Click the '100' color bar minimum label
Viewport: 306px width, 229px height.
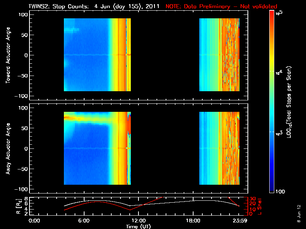(x=280, y=192)
